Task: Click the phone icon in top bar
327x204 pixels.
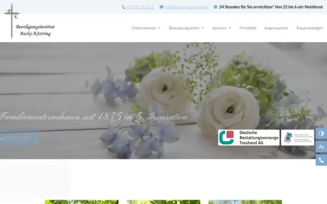Action: (124, 7)
